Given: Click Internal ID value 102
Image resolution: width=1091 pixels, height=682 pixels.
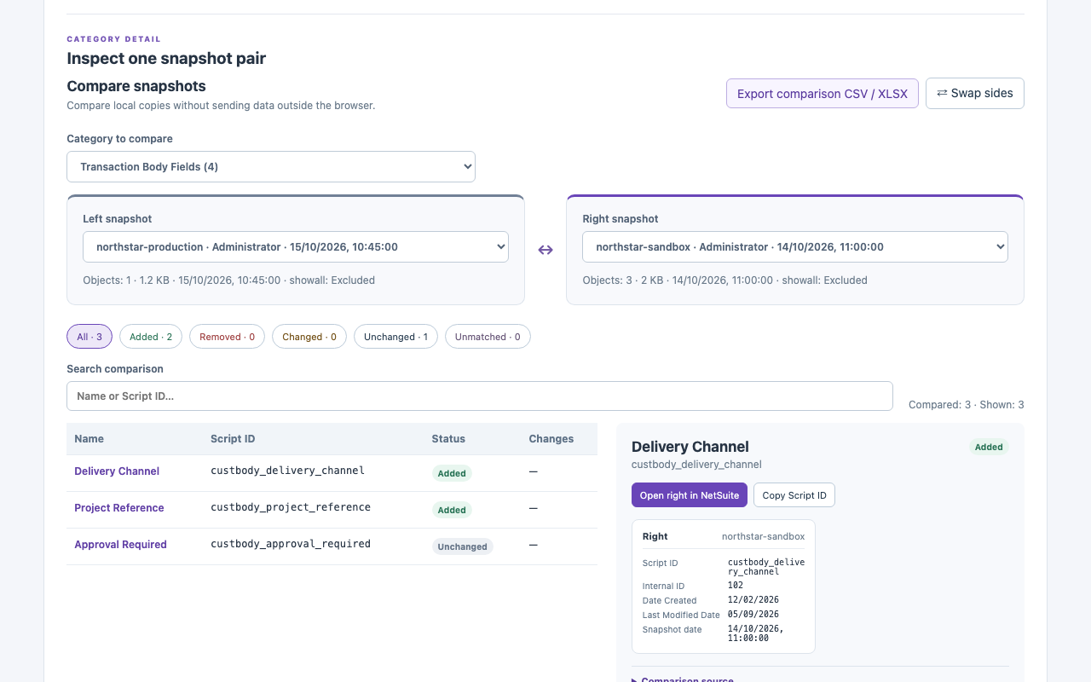Looking at the screenshot, I should [736, 586].
